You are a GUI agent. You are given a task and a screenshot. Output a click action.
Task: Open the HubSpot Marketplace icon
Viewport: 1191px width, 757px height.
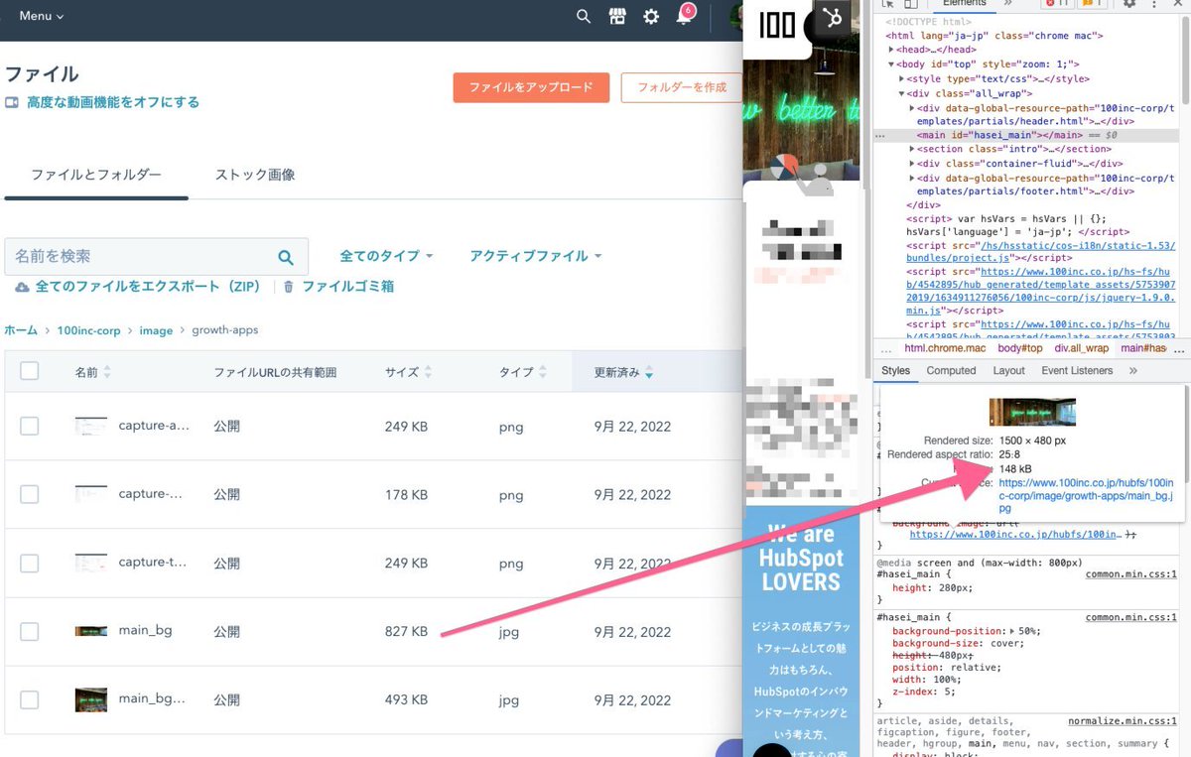pyautogui.click(x=617, y=17)
